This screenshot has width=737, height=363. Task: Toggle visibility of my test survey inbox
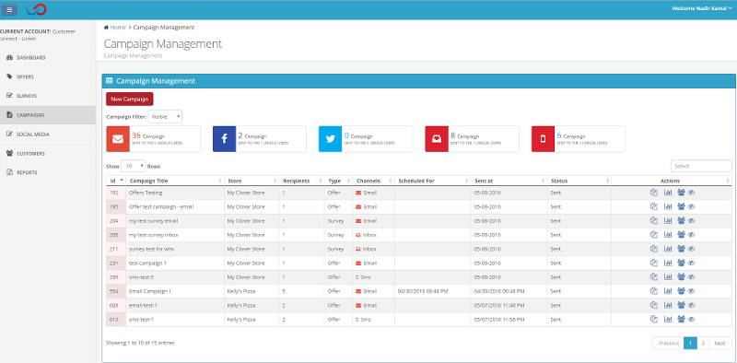692,235
